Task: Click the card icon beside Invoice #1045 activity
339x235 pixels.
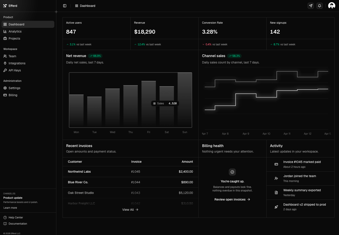Action: click(276, 165)
